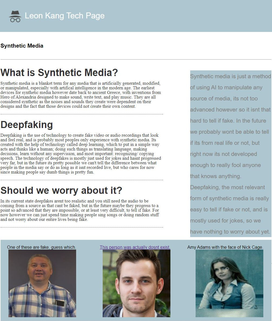The height and width of the screenshot is (321, 272).
Task: Click the incognito hat-and-glasses logo icon
Action: tap(15, 16)
